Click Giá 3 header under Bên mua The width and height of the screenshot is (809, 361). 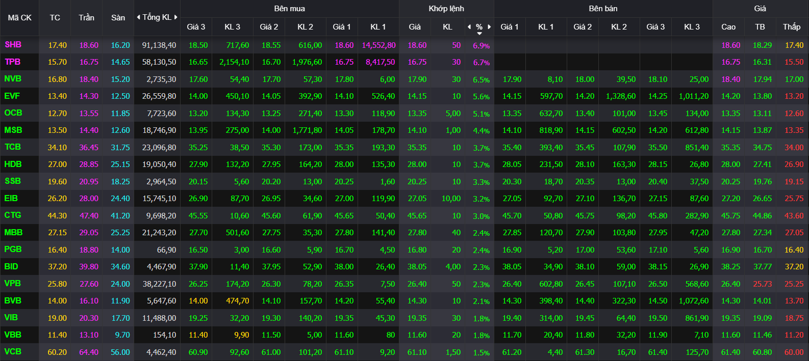coord(196,27)
